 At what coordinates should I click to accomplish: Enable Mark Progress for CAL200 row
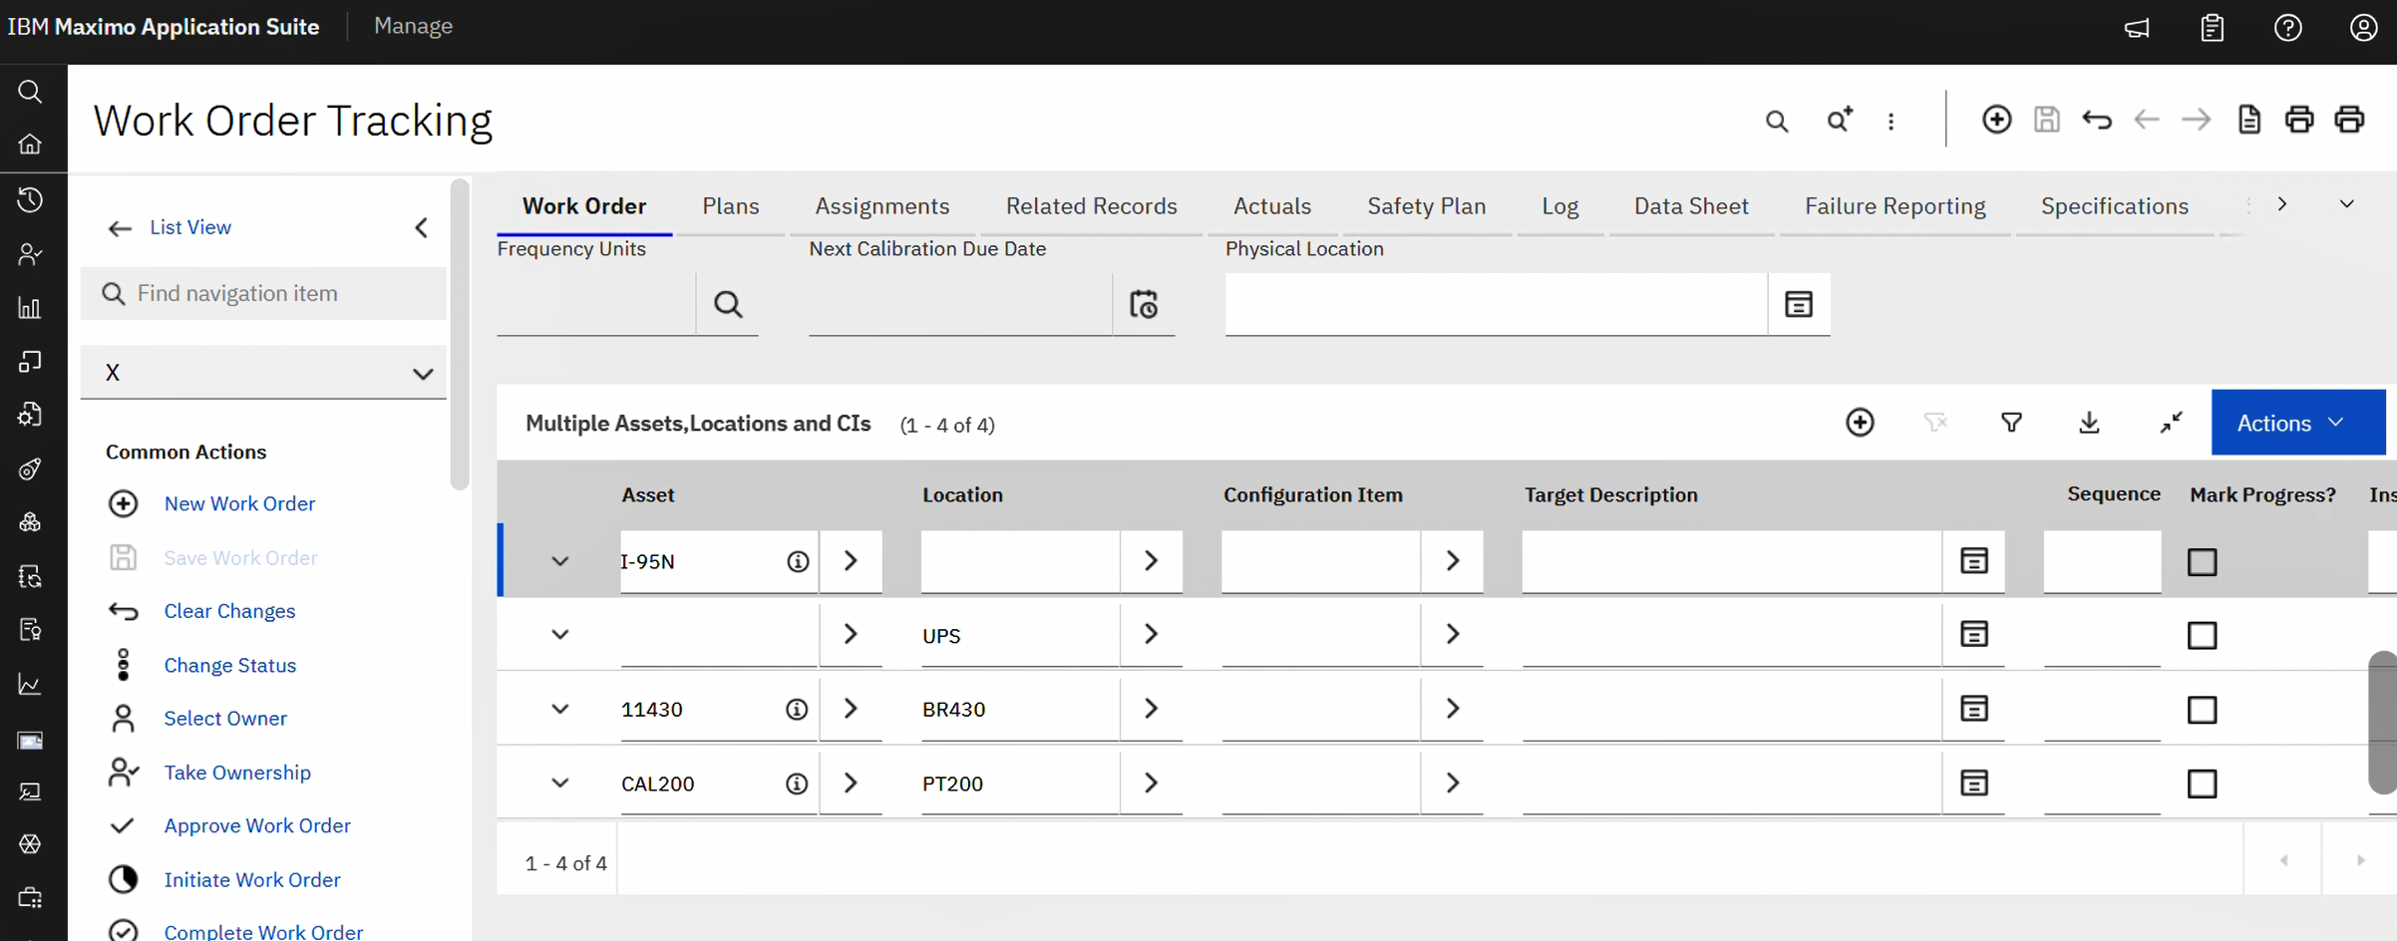(x=2202, y=784)
